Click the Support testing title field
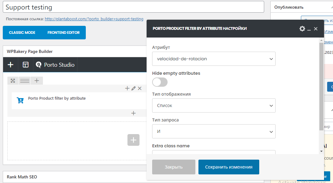The image size is (333, 183). [x=133, y=7]
